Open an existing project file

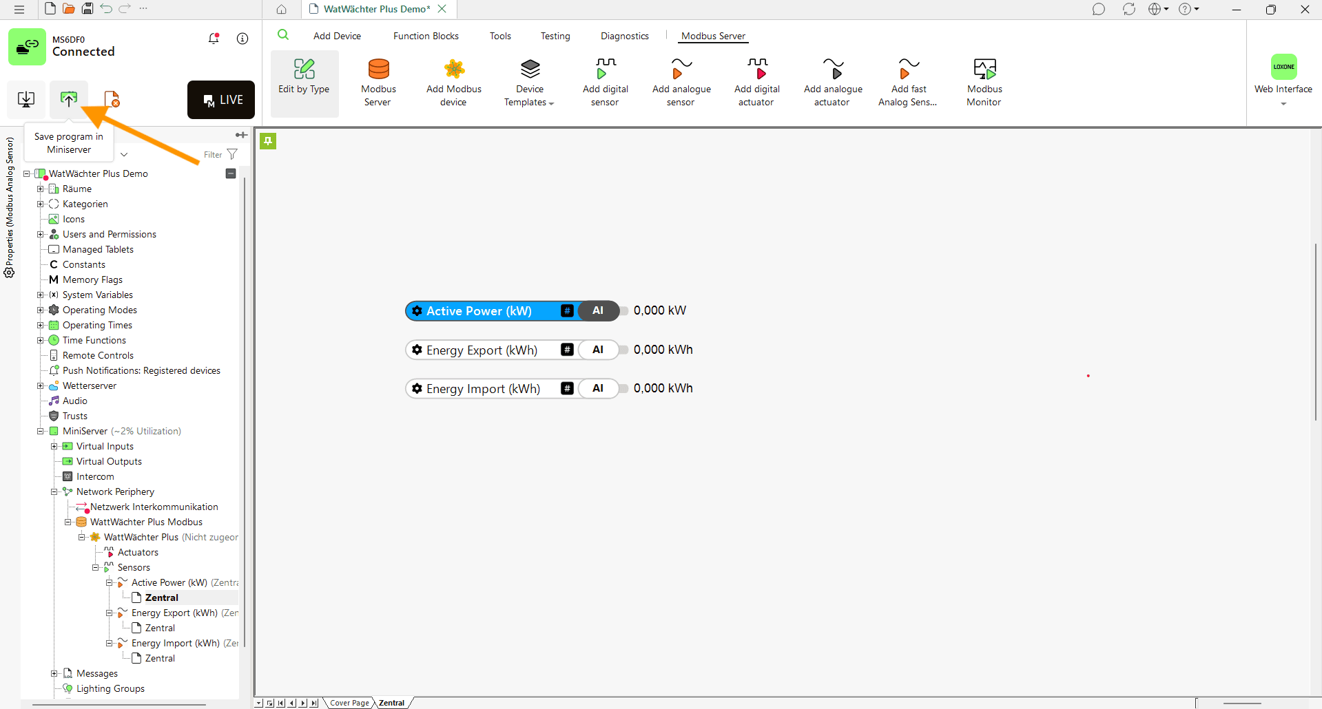(69, 9)
